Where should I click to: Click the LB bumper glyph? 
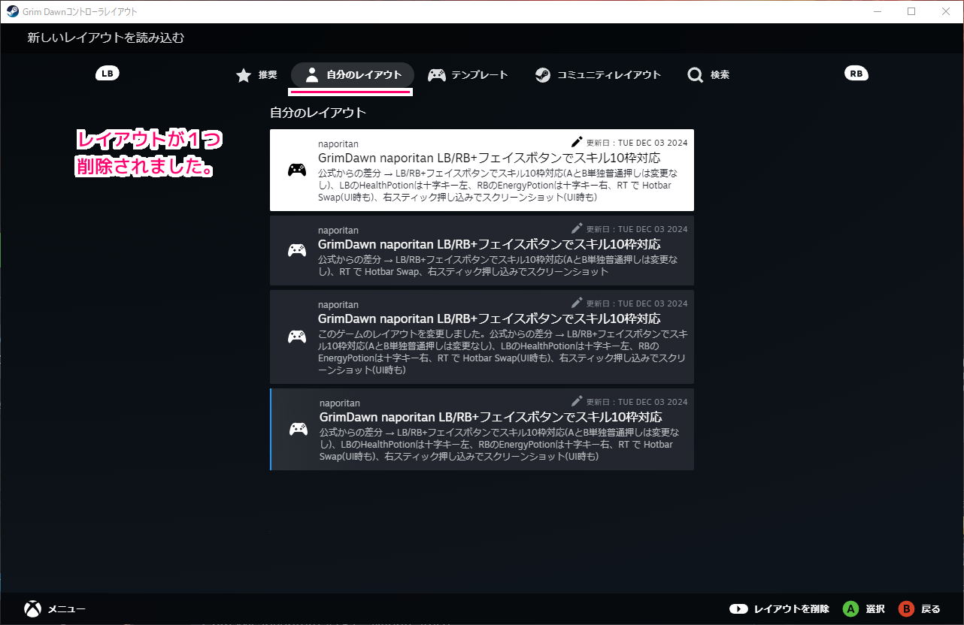click(x=108, y=74)
